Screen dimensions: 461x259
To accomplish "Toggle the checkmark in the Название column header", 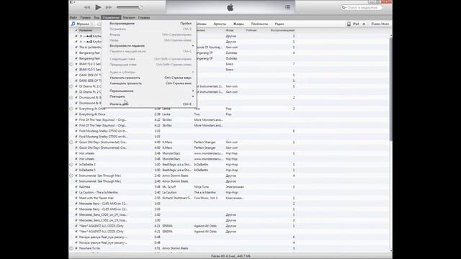I will point(76,30).
